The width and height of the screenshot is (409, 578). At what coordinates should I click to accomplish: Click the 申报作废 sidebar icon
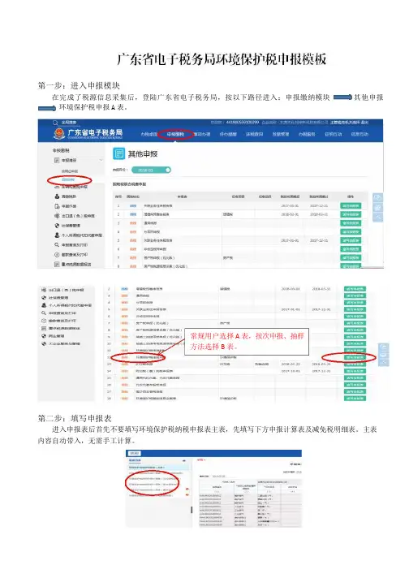pos(57,206)
